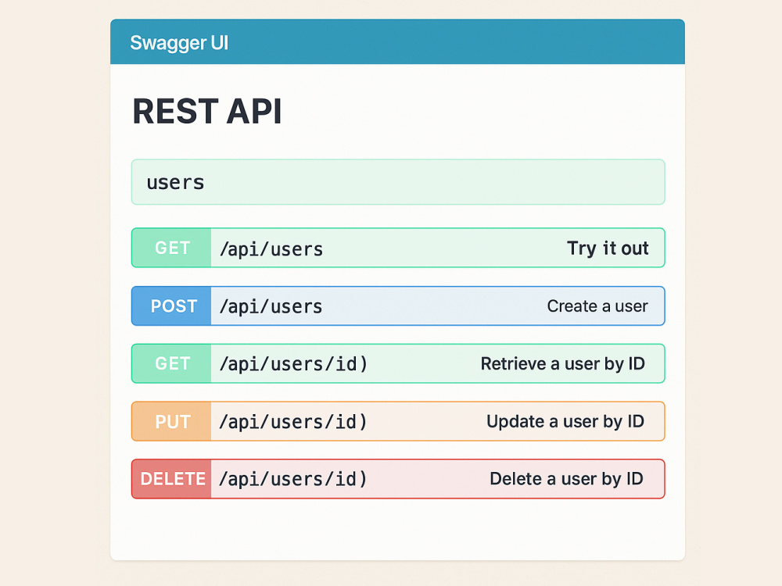Click the orange PUT method badge
The width and height of the screenshot is (782, 586).
click(171, 421)
